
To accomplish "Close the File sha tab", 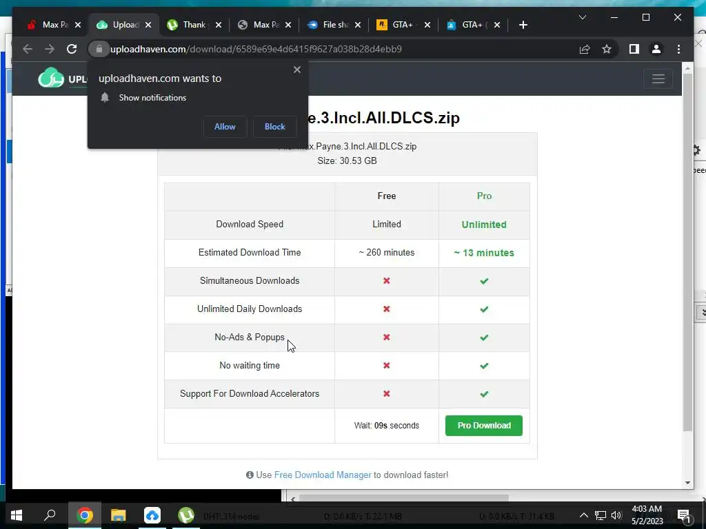I will (x=358, y=25).
